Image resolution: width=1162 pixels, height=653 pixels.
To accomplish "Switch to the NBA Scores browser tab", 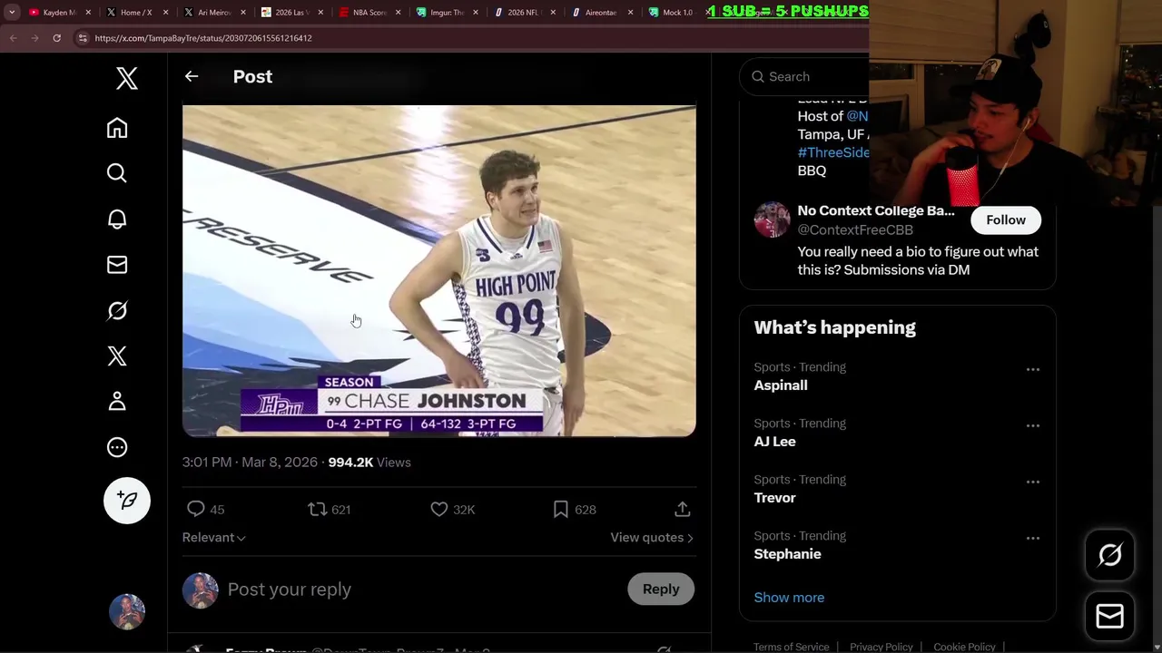I will [x=369, y=13].
